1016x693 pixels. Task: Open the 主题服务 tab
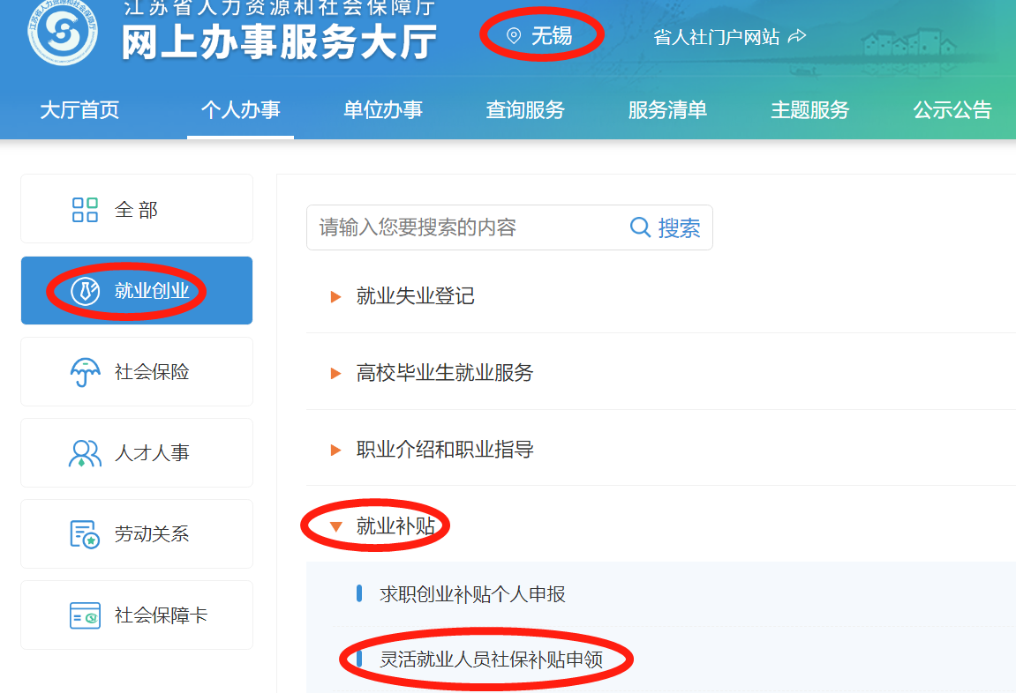click(x=810, y=110)
